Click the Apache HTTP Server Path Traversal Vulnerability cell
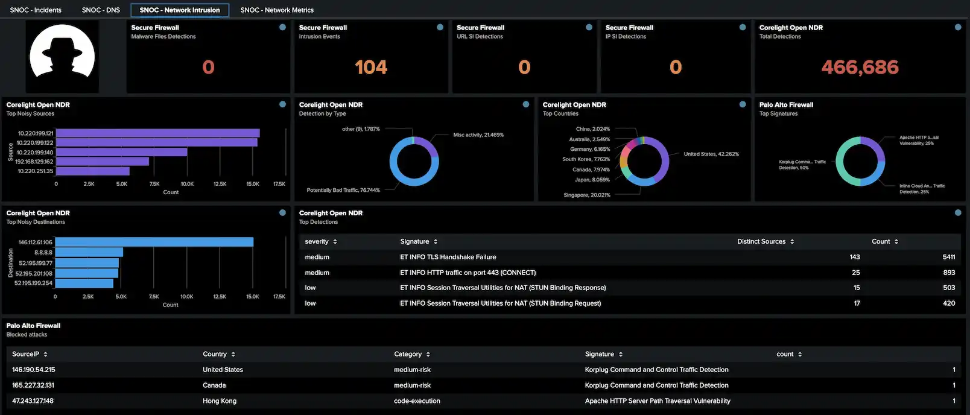Viewport: 970px width, 415px height. (x=658, y=401)
